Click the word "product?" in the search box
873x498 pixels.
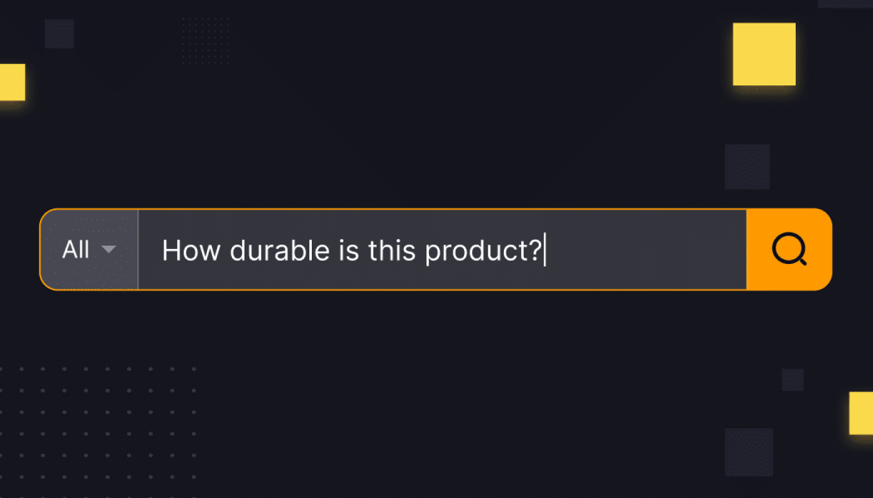[483, 251]
